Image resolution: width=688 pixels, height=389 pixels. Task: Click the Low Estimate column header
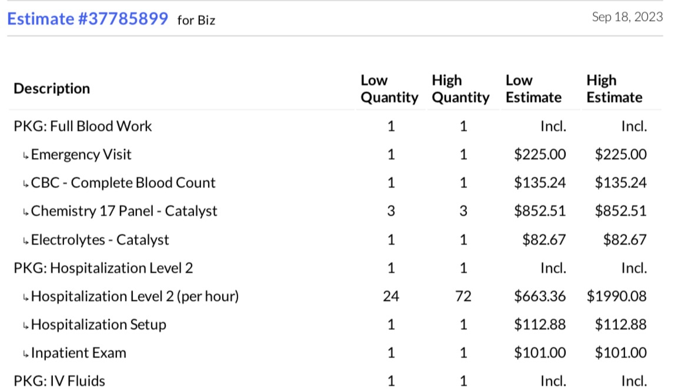533,89
